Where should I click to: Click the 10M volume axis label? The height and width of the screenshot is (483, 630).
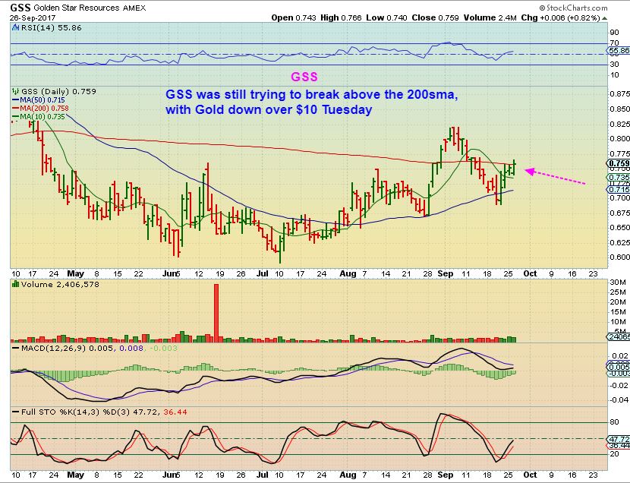point(618,321)
